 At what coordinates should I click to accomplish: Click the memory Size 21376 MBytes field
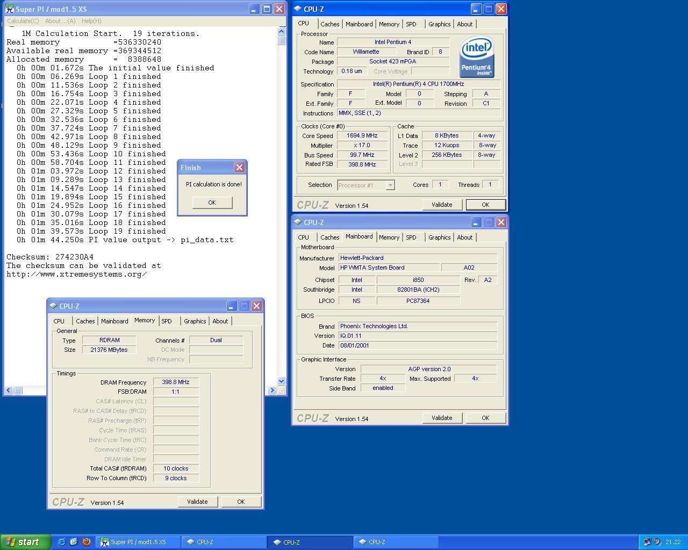(x=109, y=350)
